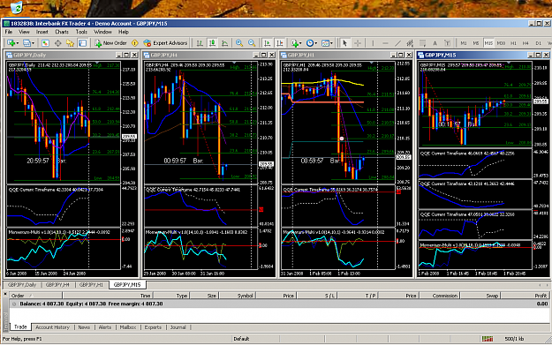Toggle the Terminal panel toolbar icon
Viewport: 552px width, 345px height.
point(82,43)
